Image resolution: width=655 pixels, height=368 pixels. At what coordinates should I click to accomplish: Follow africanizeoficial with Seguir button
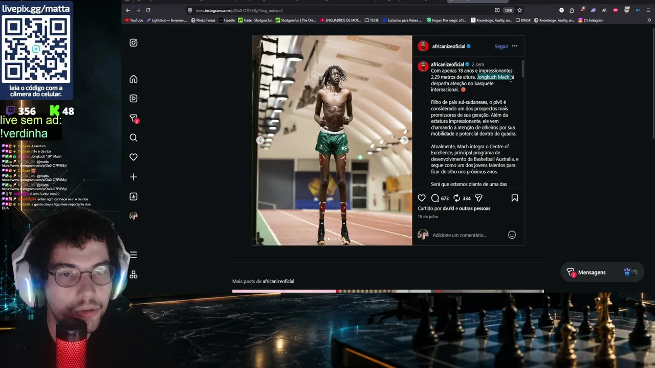[x=501, y=47]
